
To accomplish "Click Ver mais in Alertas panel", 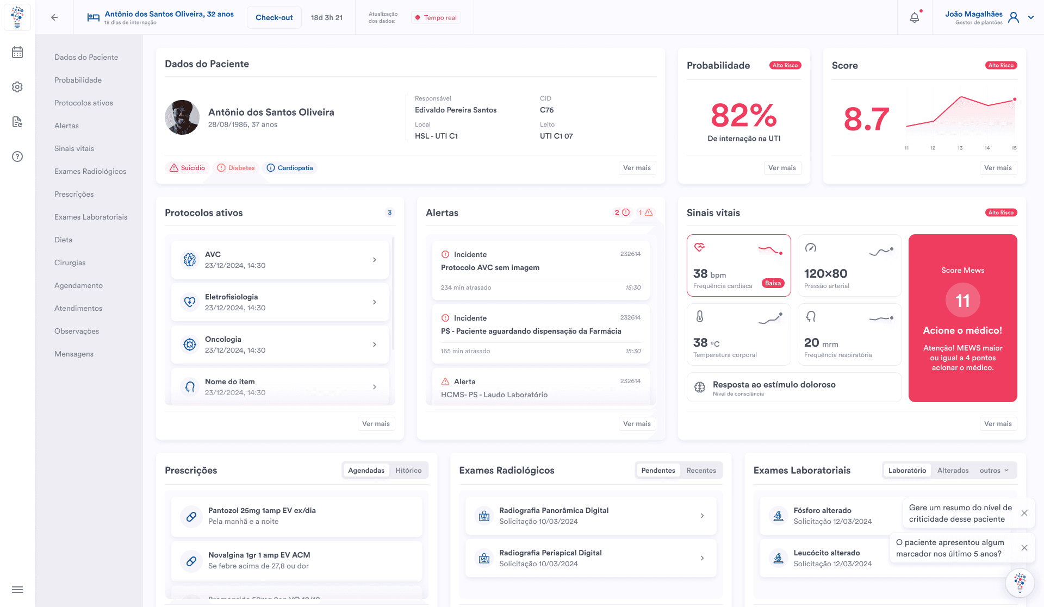I will (637, 424).
